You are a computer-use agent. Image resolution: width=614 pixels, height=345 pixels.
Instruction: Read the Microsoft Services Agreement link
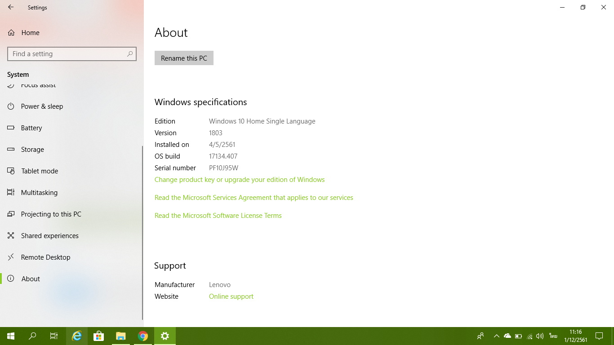254,198
